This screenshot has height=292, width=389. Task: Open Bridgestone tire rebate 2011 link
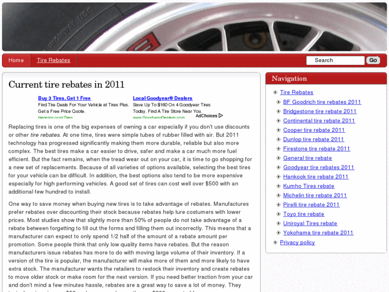click(320, 111)
